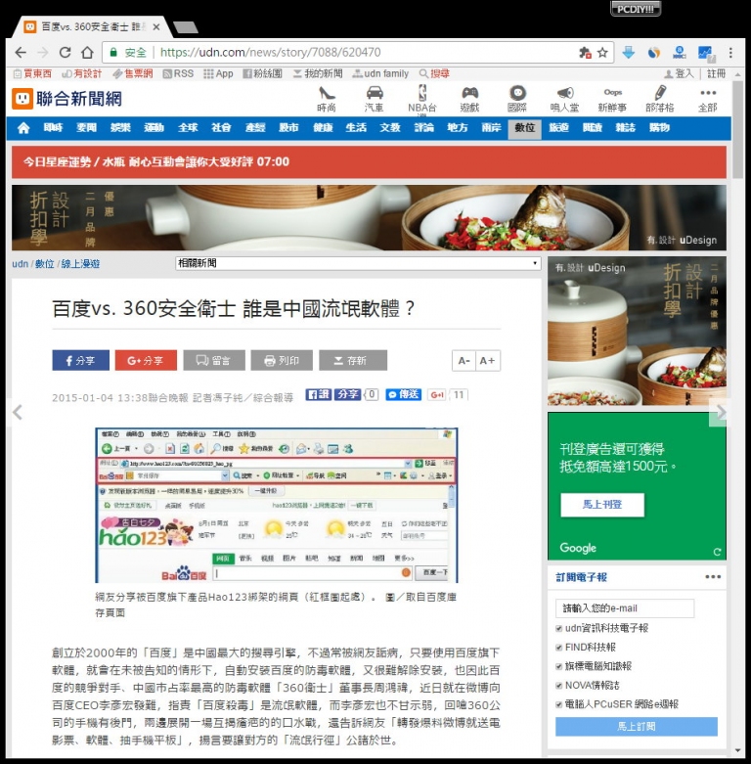
Task: Open comments with 留言 button
Action: (214, 361)
